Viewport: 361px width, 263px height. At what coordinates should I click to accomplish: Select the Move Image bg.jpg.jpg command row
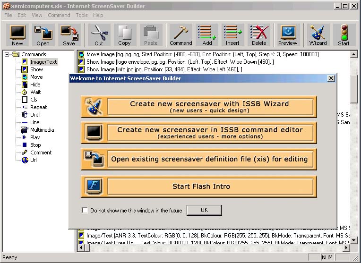[x=198, y=54]
